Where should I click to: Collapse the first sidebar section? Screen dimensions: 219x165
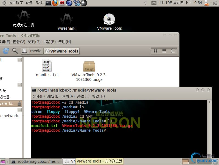pyautogui.click(x=19, y=60)
